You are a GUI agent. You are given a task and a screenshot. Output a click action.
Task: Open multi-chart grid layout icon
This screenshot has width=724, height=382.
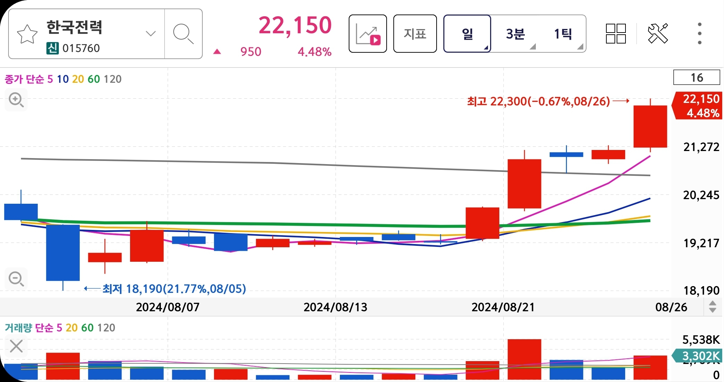tap(616, 34)
